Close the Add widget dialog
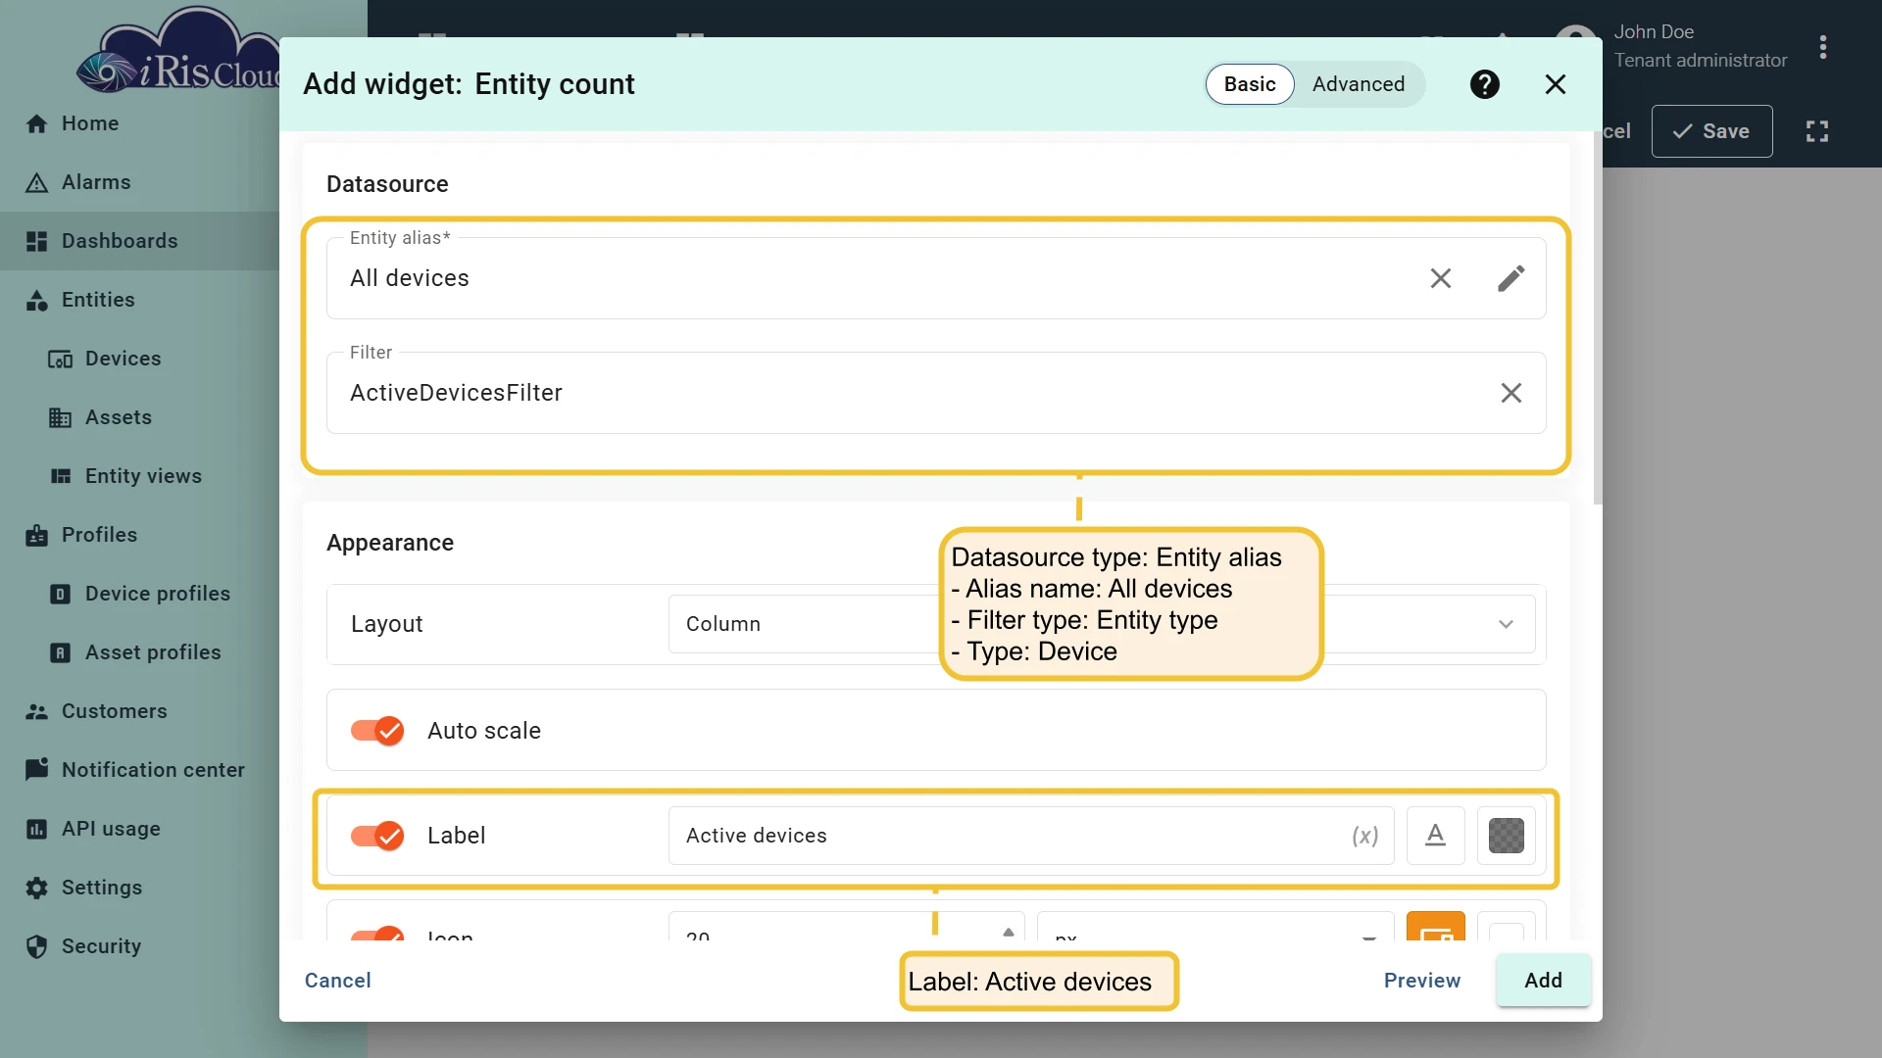Image resolution: width=1882 pixels, height=1058 pixels. 1556,84
